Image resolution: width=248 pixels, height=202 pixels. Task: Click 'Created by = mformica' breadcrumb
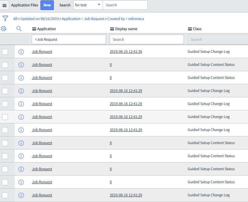click(126, 19)
